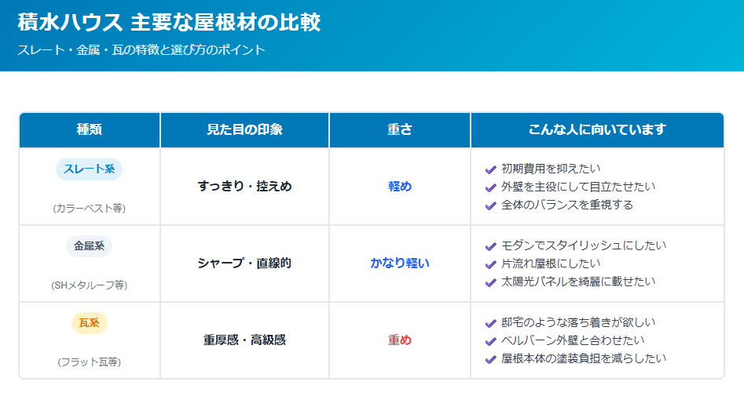
Task: Click the かなり軽い weight label
Action: pyautogui.click(x=400, y=264)
